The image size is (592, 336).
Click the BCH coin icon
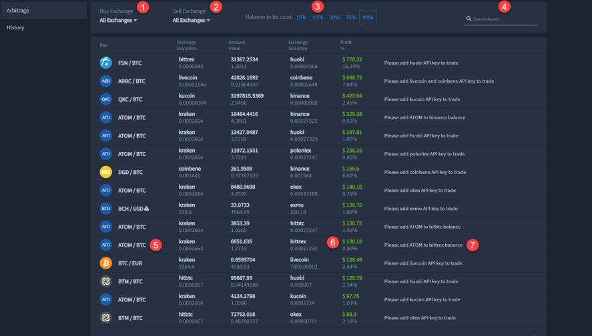pyautogui.click(x=105, y=208)
